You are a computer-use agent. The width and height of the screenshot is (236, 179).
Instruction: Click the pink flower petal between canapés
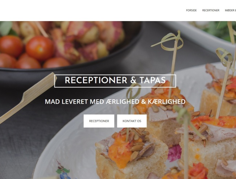(175, 153)
